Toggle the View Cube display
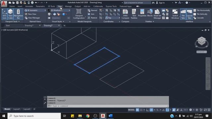This screenshot has height=119, width=212. [x=10, y=14]
